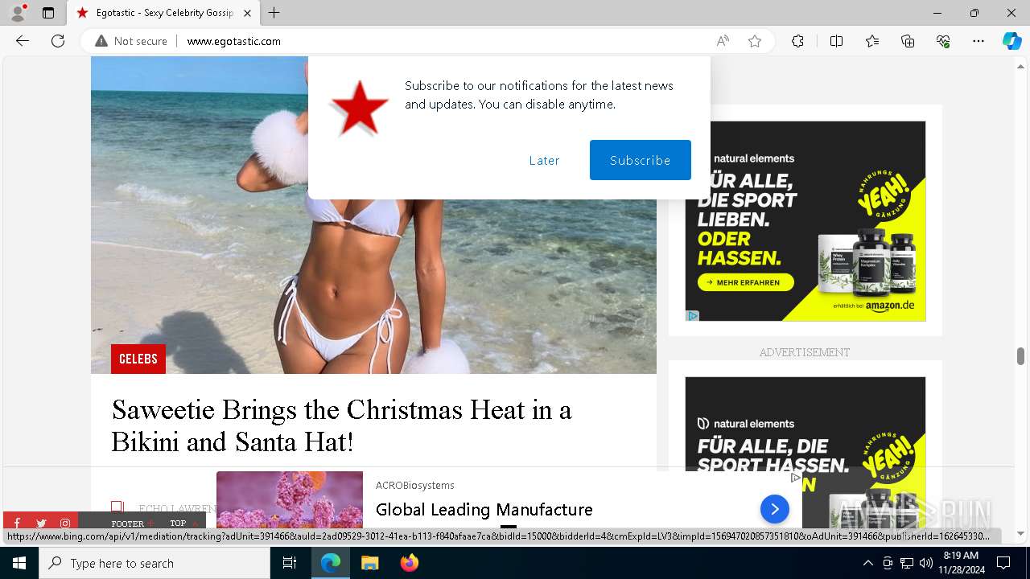Click the Not secure site info indicator
Viewport: 1030px width, 579px height.
click(x=131, y=41)
